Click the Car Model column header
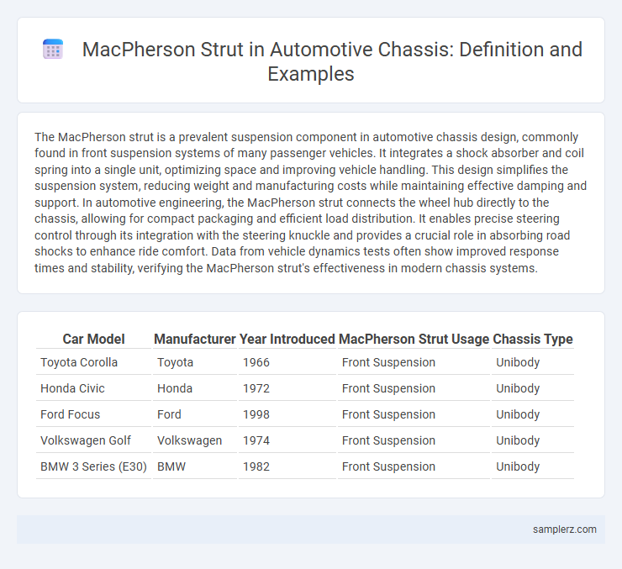Image resolution: width=622 pixels, height=569 pixels. 93,339
